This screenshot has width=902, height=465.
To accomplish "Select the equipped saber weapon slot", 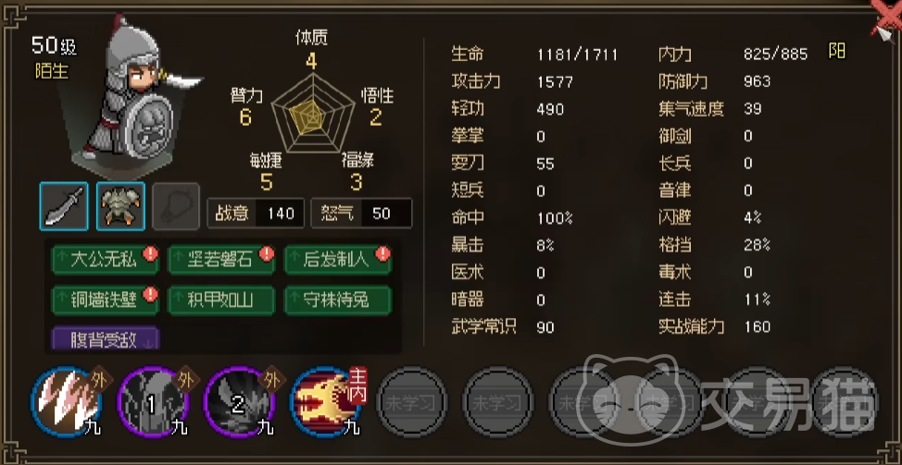I will (x=64, y=206).
